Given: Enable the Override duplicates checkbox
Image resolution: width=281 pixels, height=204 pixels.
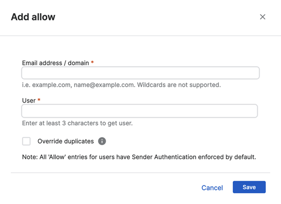Looking at the screenshot, I should (26, 141).
